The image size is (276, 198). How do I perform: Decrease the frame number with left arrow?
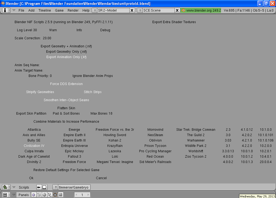pos(76,195)
